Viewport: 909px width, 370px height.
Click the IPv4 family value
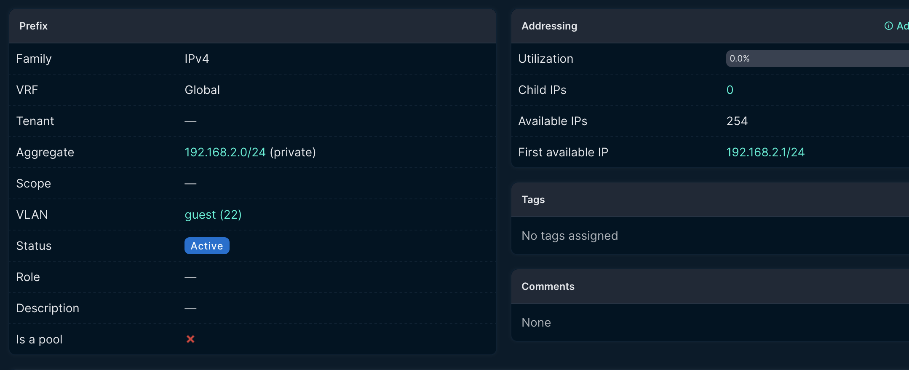click(x=197, y=59)
